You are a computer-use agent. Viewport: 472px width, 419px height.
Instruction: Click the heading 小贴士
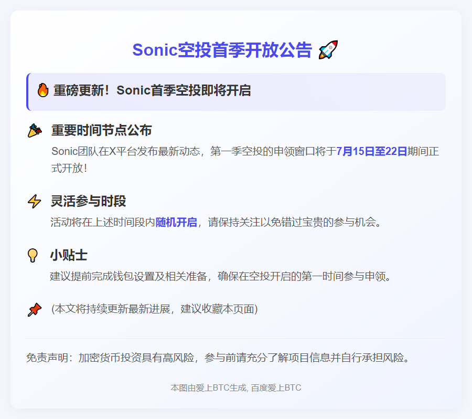(x=69, y=255)
